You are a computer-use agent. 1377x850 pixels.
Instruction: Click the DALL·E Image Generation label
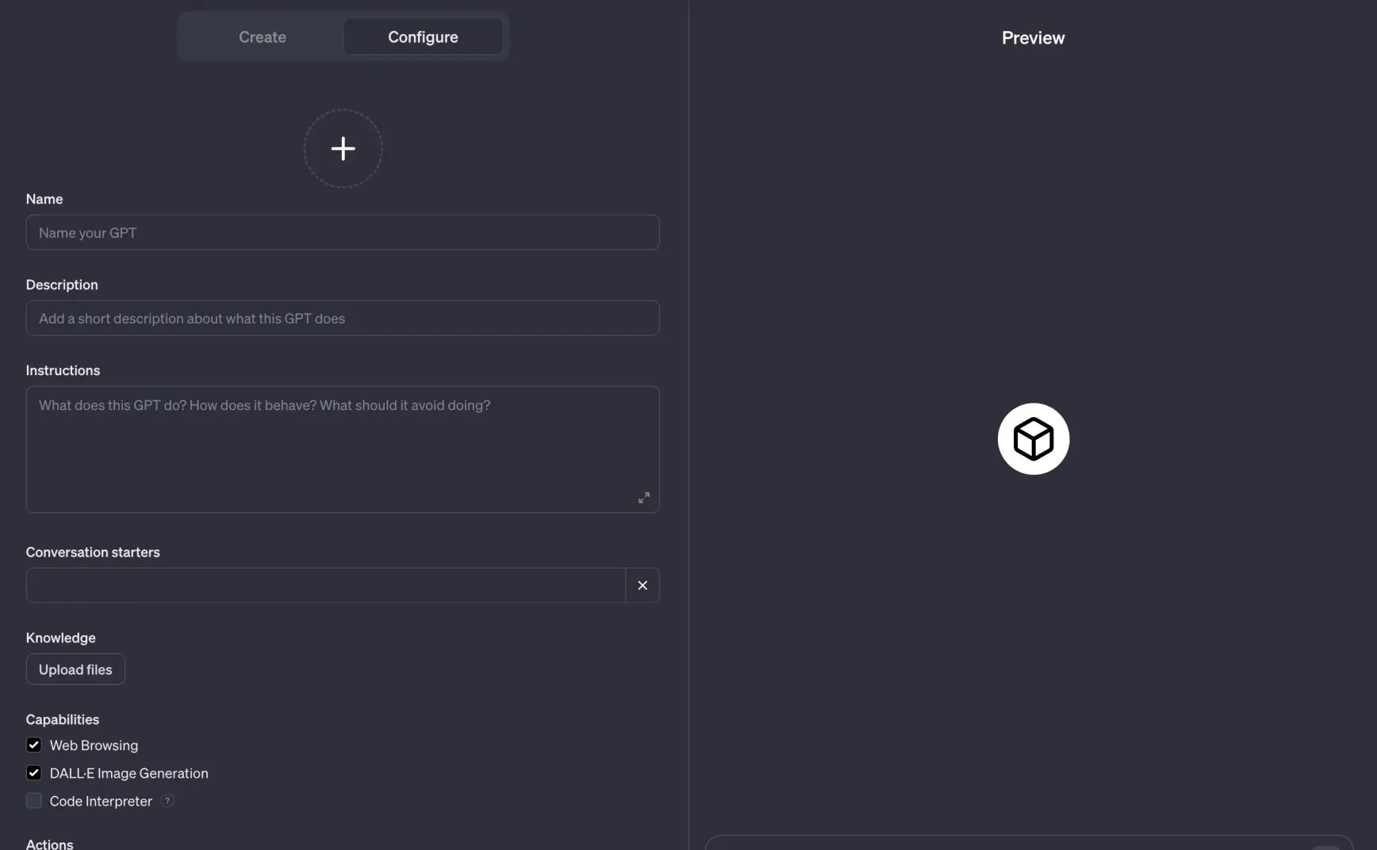128,773
